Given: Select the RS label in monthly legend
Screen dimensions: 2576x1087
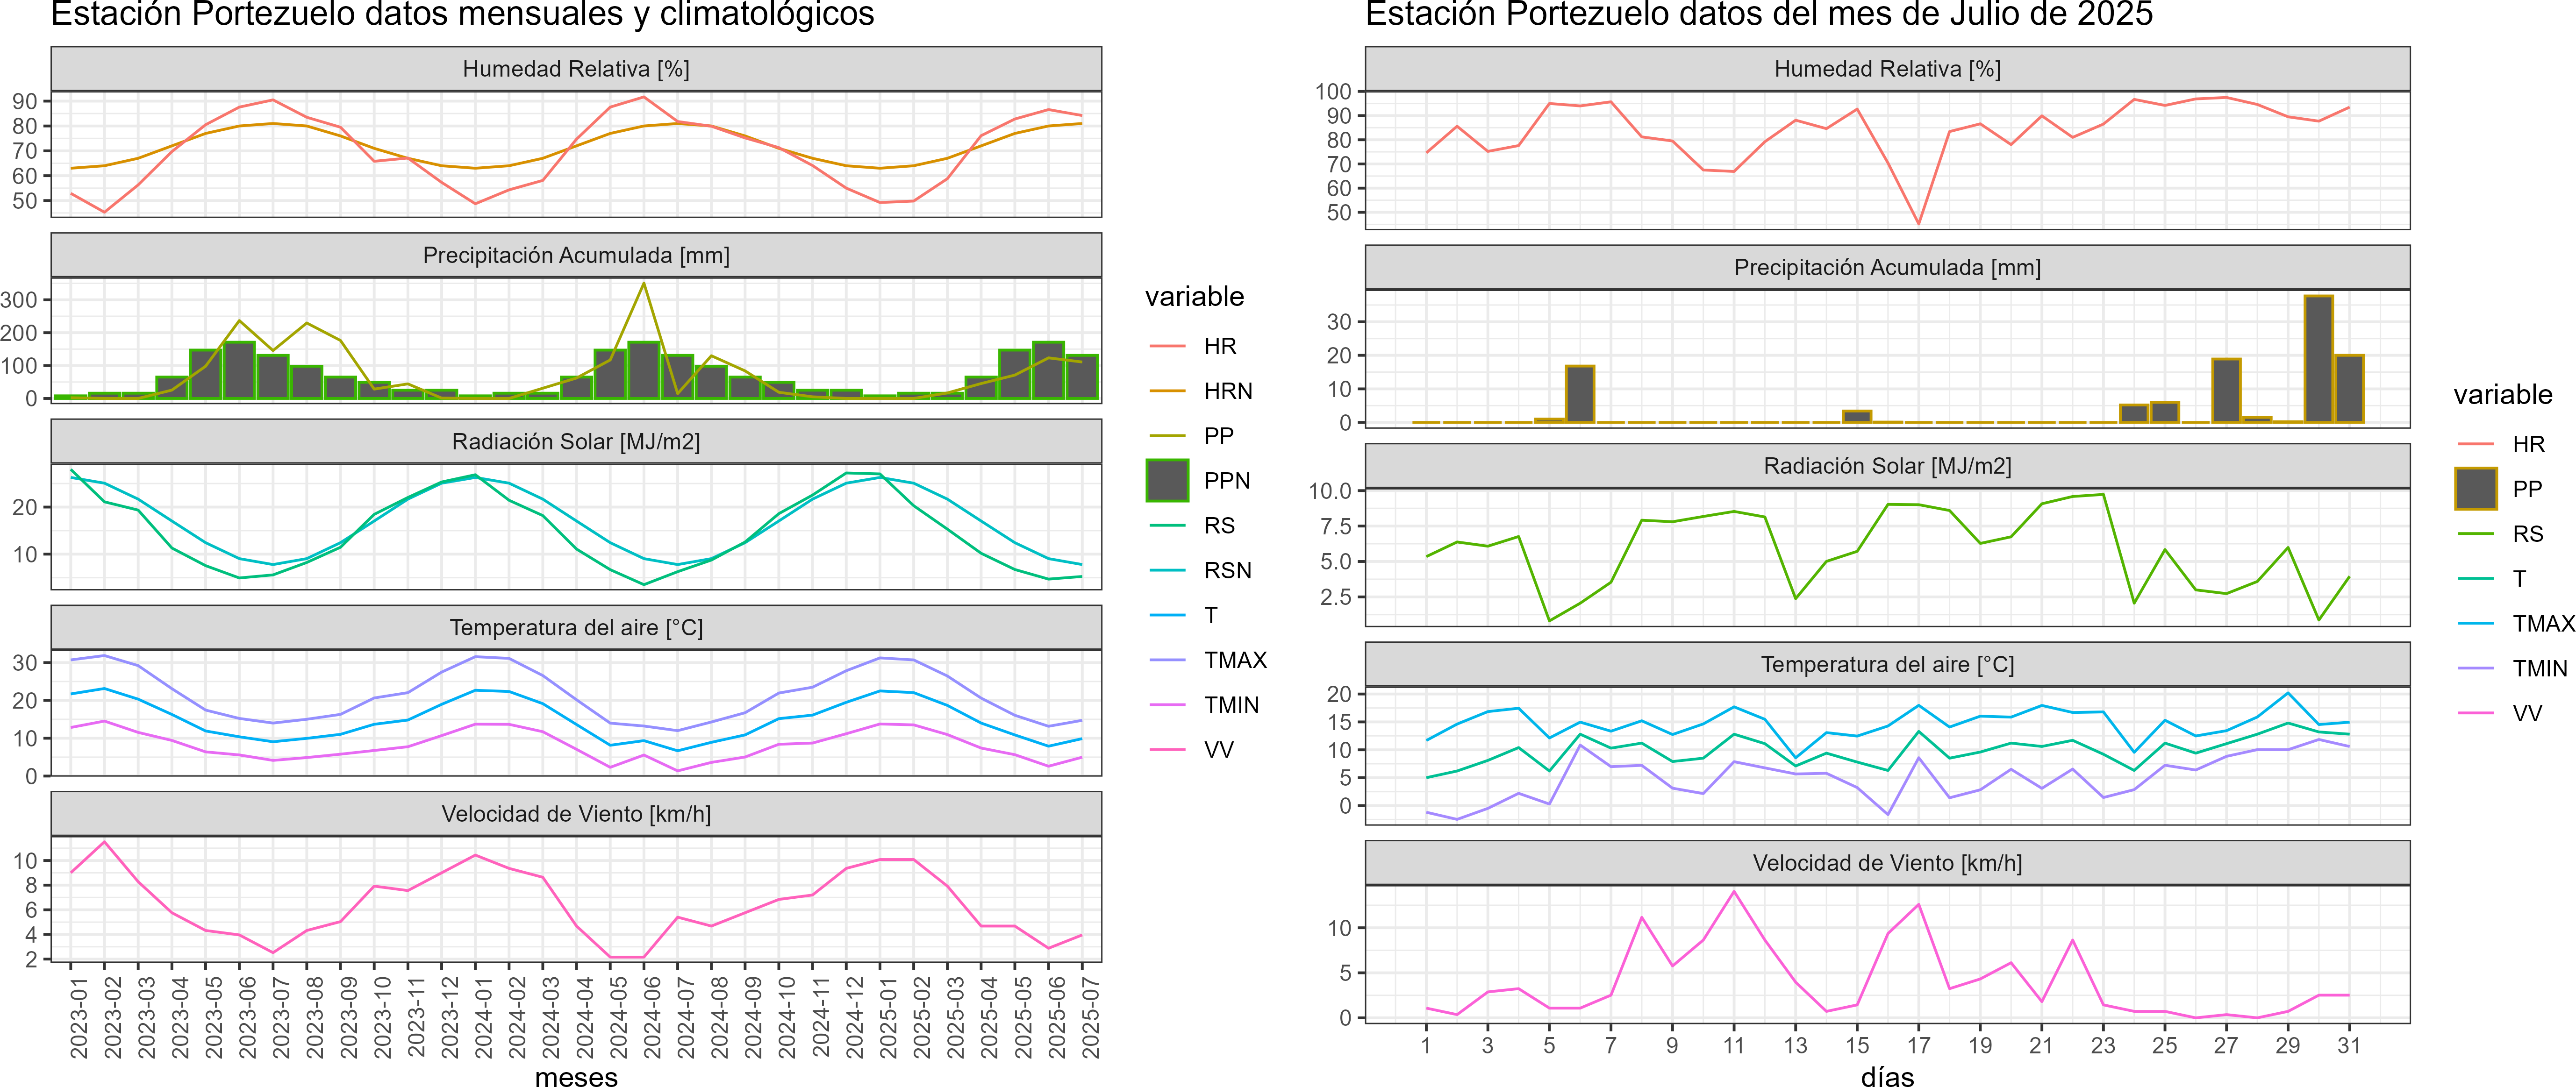Looking at the screenshot, I should tap(1219, 526).
